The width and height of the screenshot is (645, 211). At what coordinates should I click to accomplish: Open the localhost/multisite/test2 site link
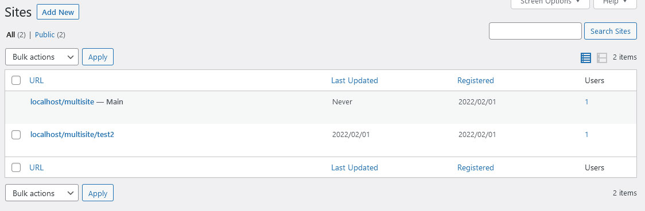click(x=72, y=134)
